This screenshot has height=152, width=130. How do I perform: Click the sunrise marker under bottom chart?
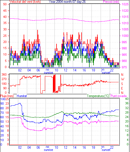coord(48,150)
